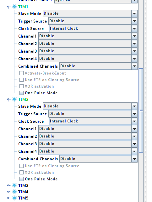
Task: Click the TIM5 peripheral cube icon
Action: pyautogui.click(x=14, y=198)
